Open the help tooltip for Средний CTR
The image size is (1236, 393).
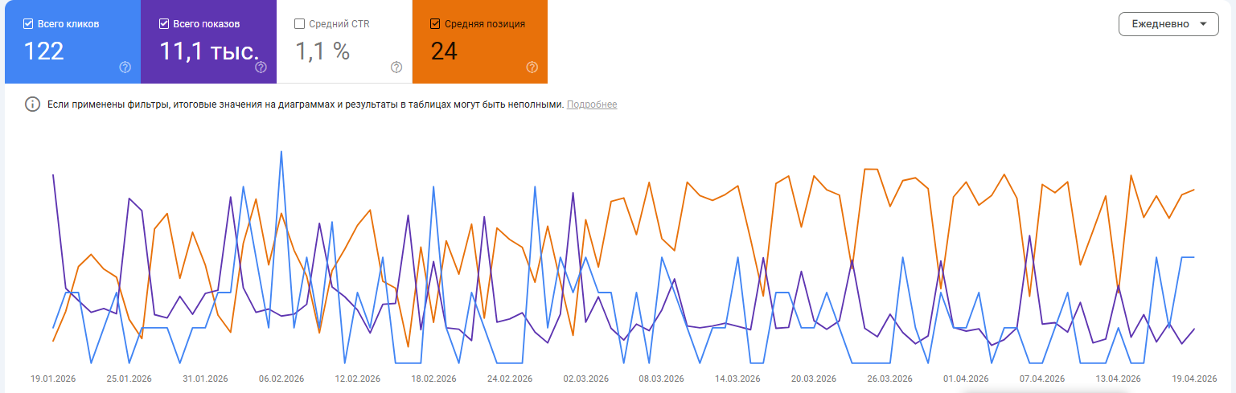pyautogui.click(x=396, y=68)
